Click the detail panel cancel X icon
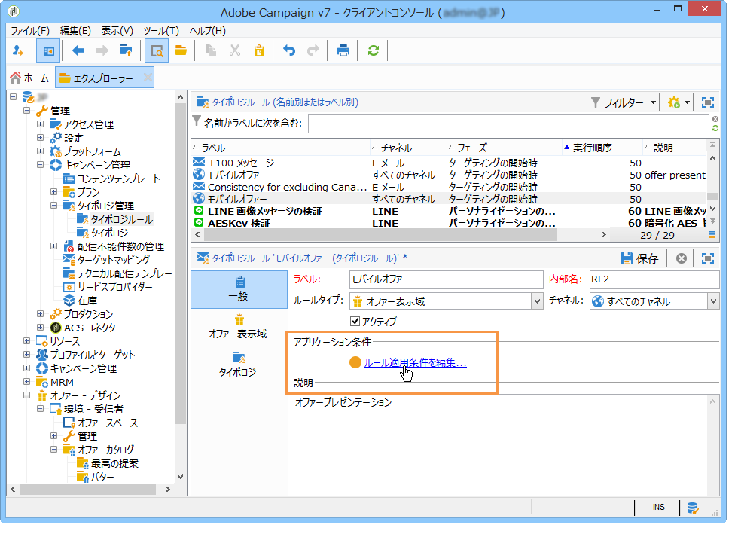 click(x=681, y=258)
